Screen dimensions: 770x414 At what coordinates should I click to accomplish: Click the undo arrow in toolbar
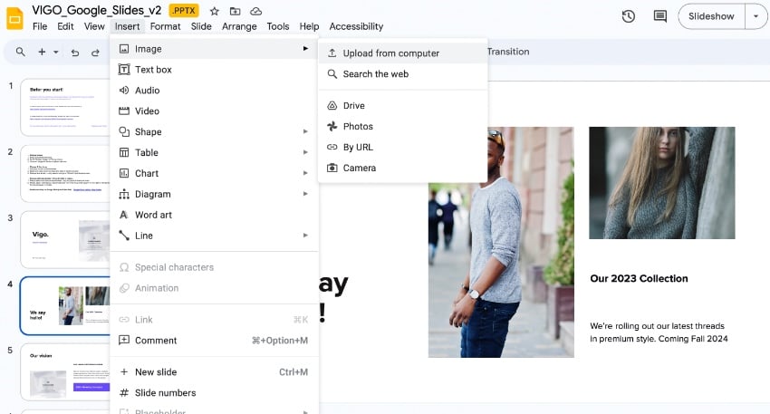(74, 53)
